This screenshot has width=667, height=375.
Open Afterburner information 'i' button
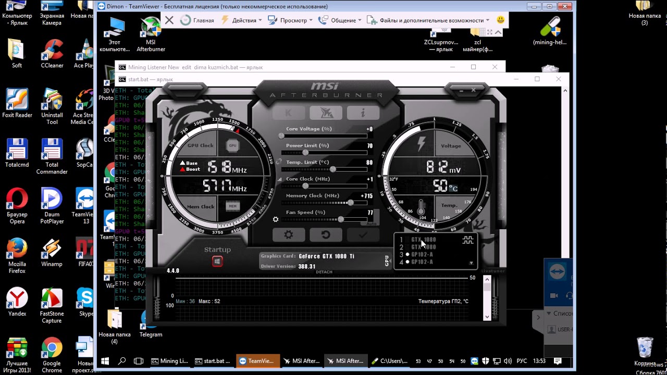point(363,113)
